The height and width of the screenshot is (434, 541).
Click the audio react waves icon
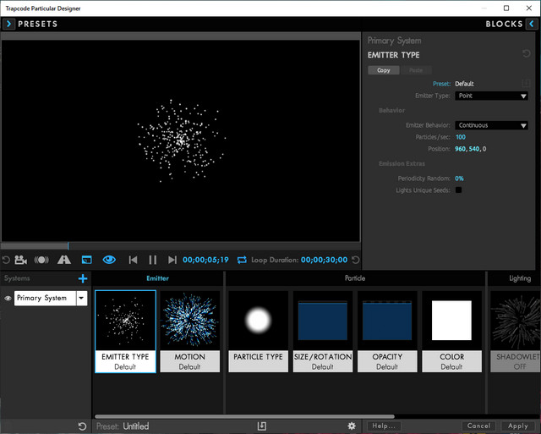point(41,260)
